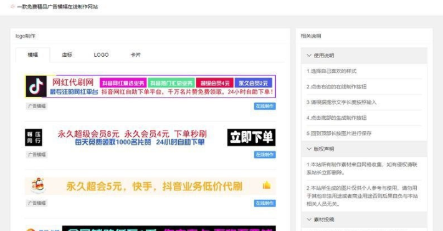This screenshot has height=231, width=443.
Task: Click step 1.选择自己喜欢的样式
Action: [331, 71]
